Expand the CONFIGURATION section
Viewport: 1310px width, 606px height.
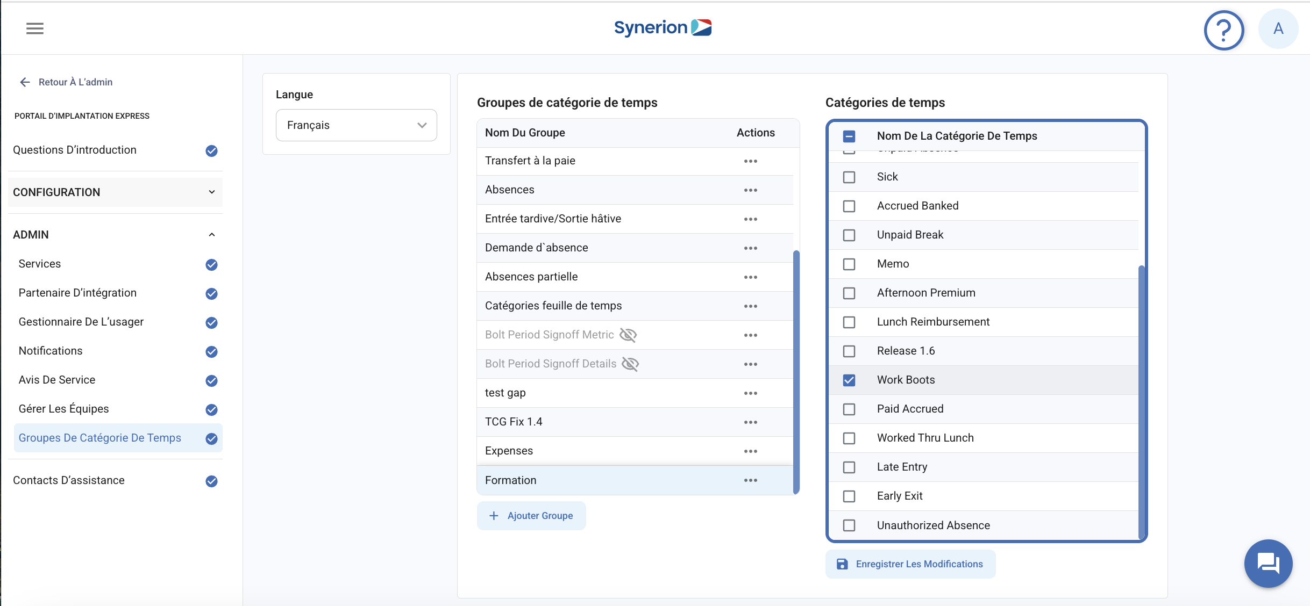click(x=115, y=192)
